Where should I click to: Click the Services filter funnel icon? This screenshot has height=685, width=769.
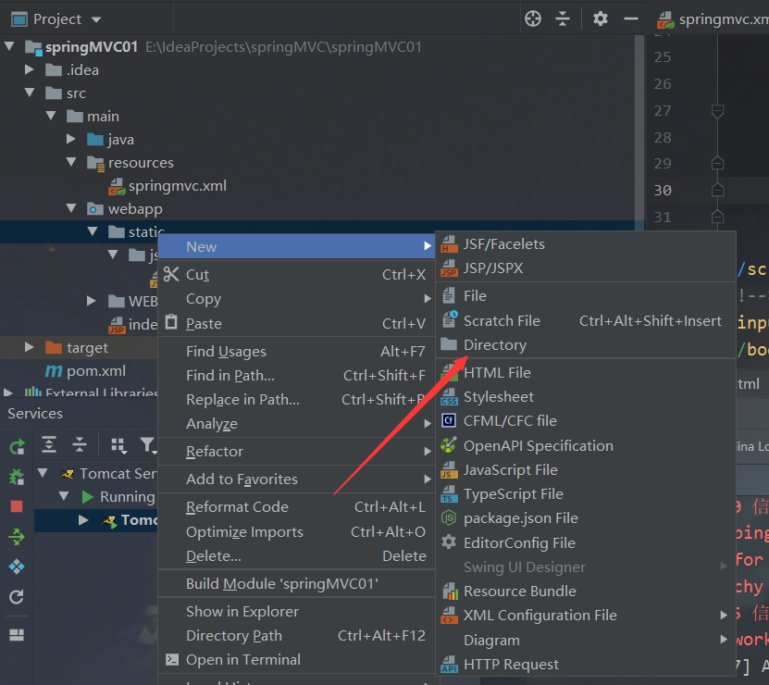147,444
